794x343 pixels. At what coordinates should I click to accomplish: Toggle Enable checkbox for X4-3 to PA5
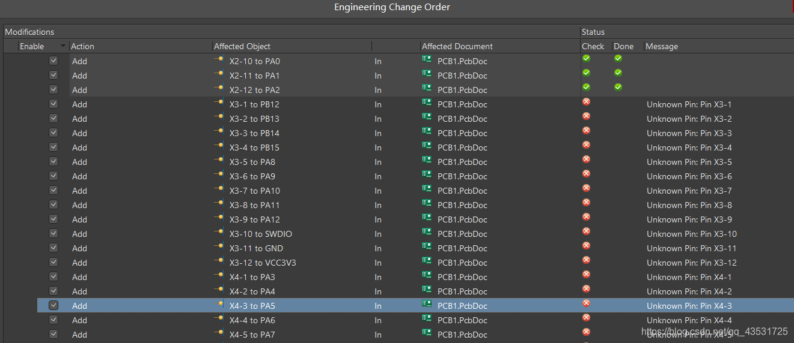53,305
